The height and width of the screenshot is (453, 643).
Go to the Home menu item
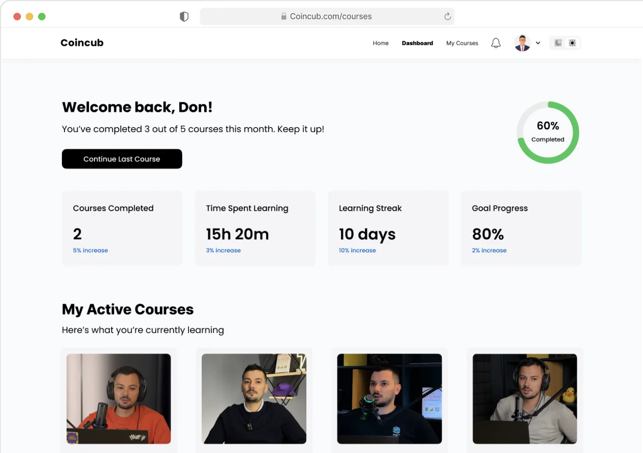[x=380, y=43]
